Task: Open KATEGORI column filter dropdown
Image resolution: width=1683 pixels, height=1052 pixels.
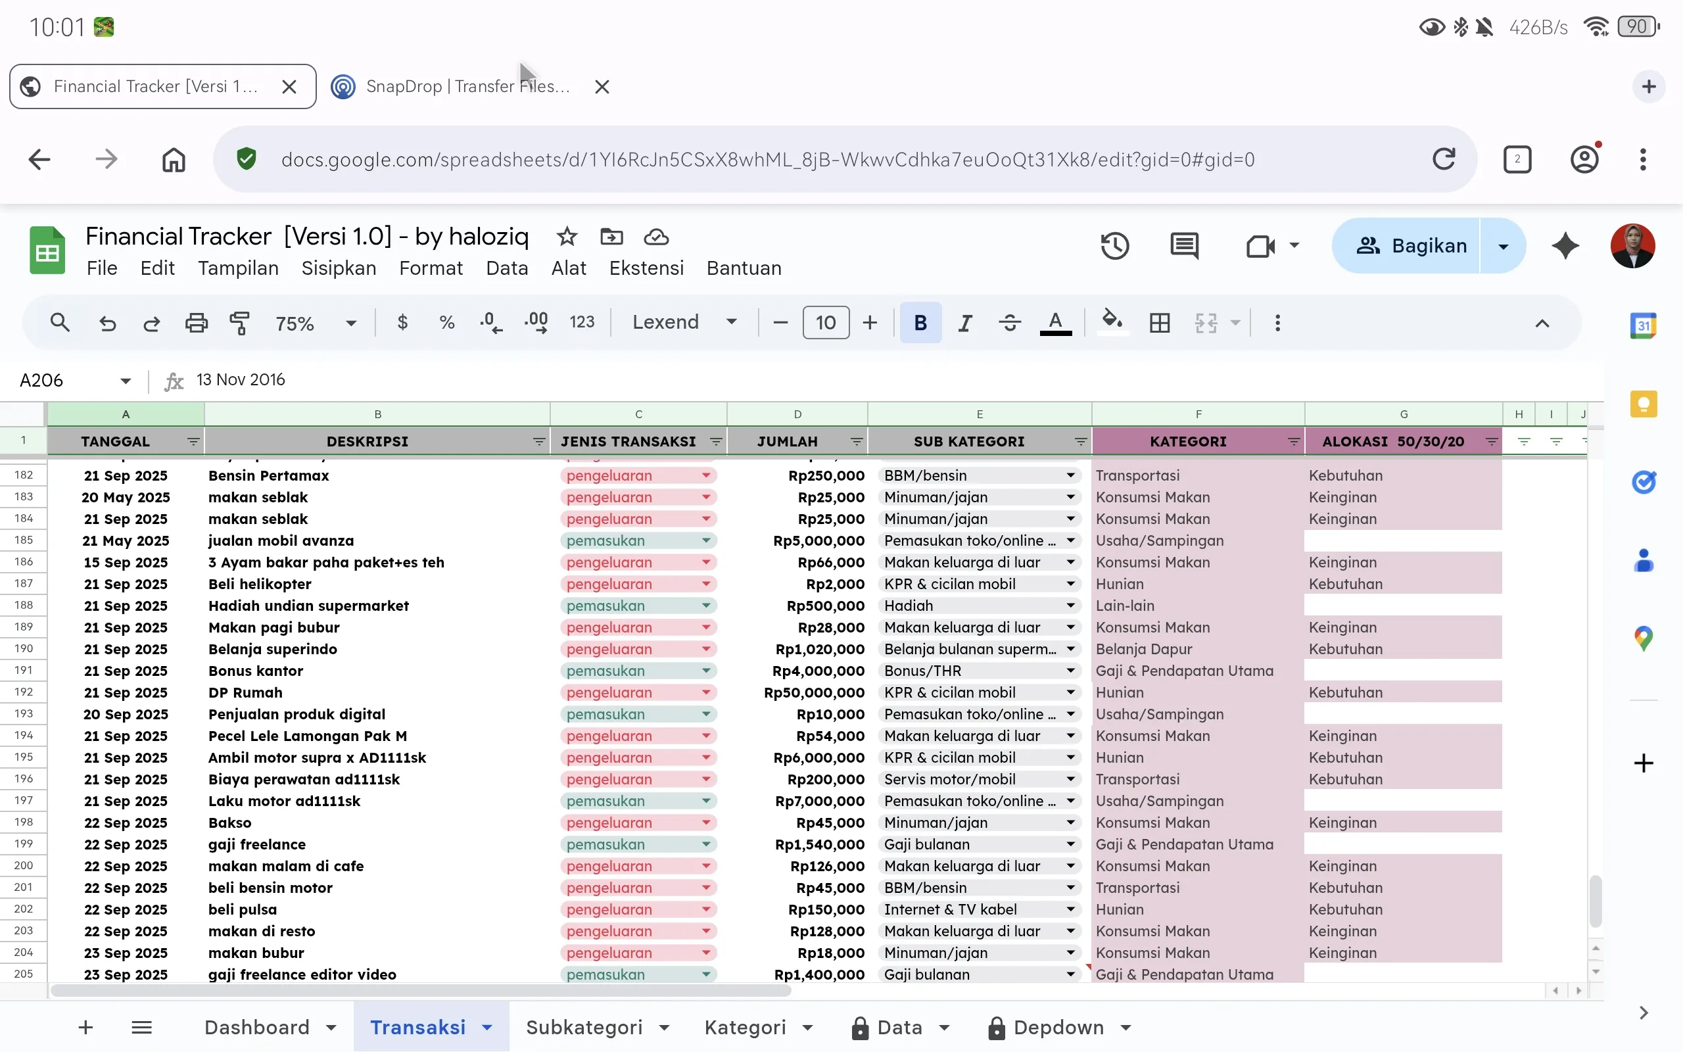Action: click(1293, 442)
